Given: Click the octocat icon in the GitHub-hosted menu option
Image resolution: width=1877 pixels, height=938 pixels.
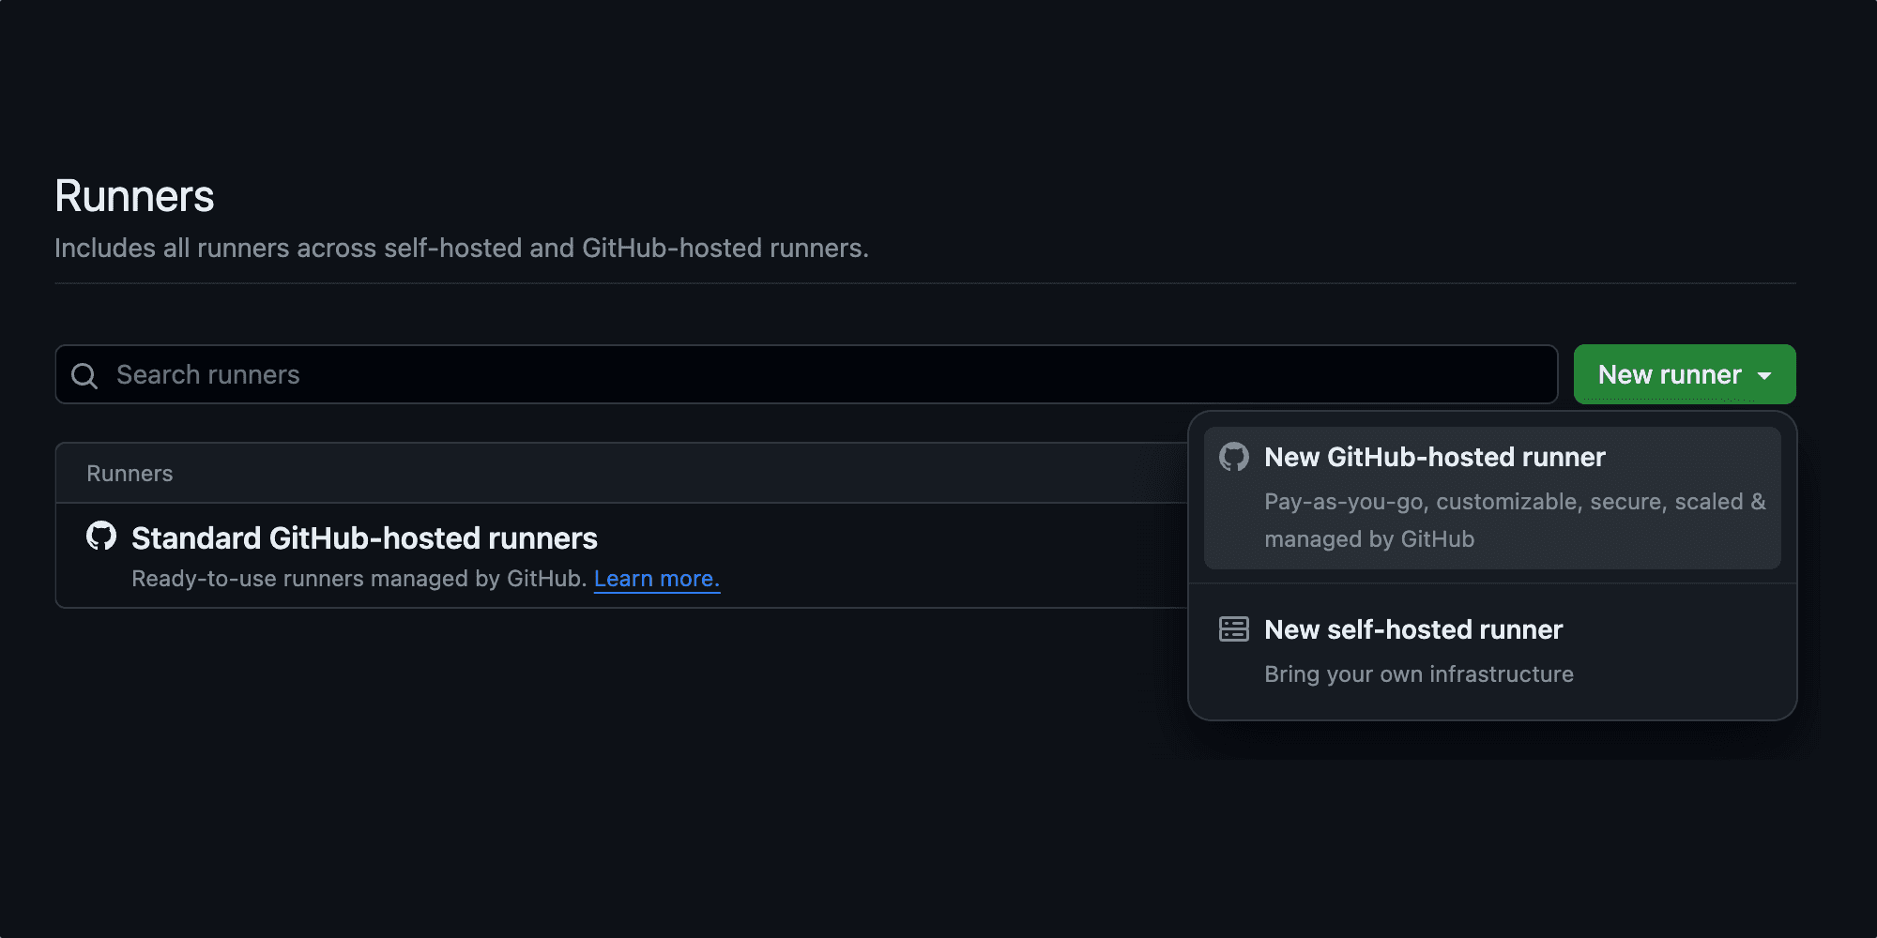Looking at the screenshot, I should tap(1233, 457).
